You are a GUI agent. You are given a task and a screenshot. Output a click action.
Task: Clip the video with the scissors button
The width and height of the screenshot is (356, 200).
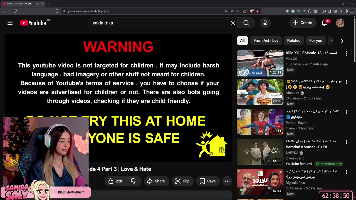point(182,181)
